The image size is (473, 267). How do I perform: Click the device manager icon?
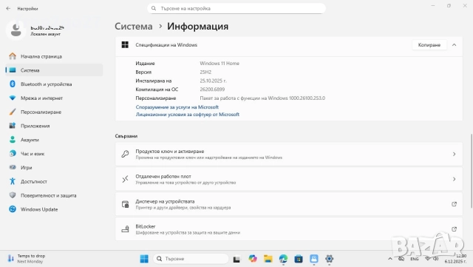pos(125,204)
